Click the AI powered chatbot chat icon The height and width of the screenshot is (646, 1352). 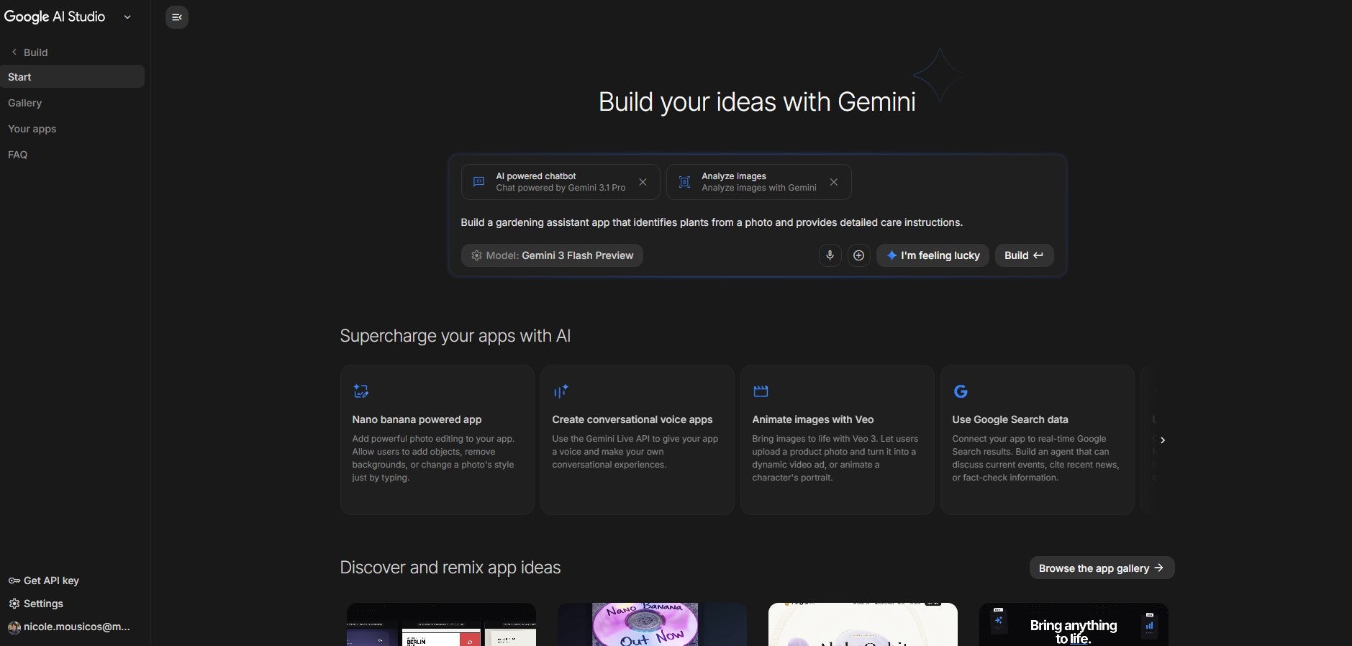pos(478,182)
